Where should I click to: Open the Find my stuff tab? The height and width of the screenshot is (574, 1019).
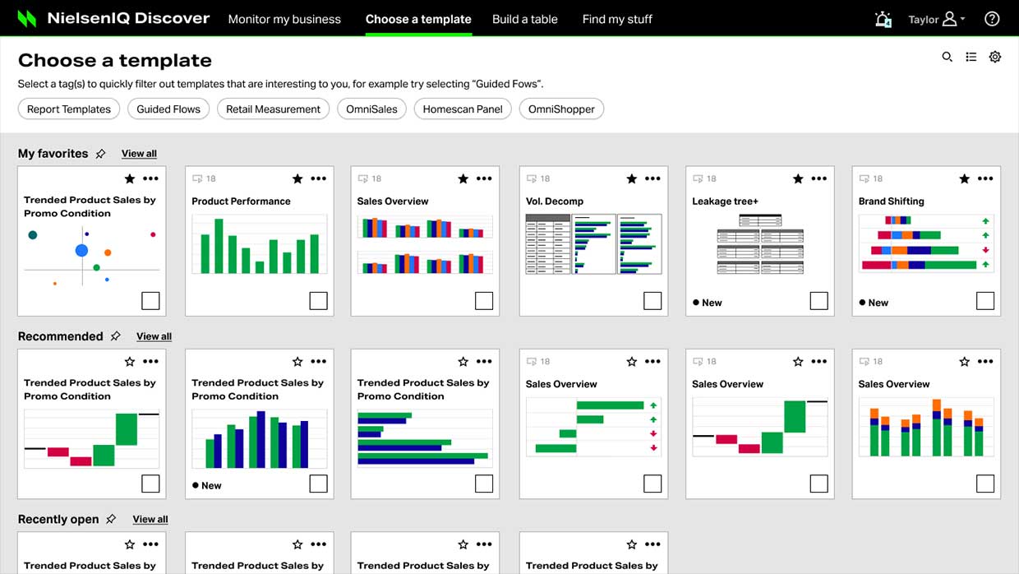(617, 19)
